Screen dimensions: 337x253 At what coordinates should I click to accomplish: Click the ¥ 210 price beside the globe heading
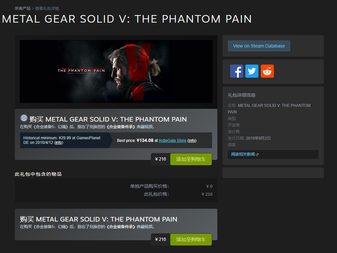160,159
